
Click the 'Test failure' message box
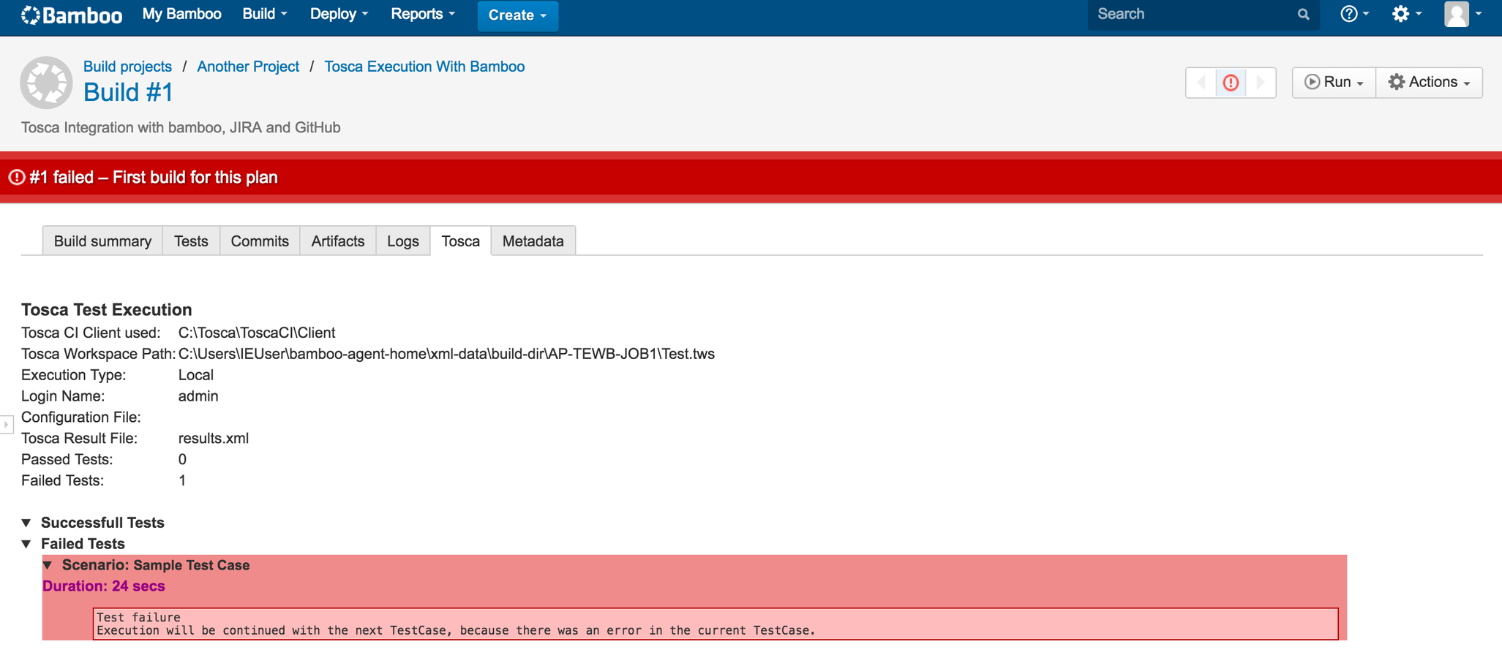click(x=716, y=624)
